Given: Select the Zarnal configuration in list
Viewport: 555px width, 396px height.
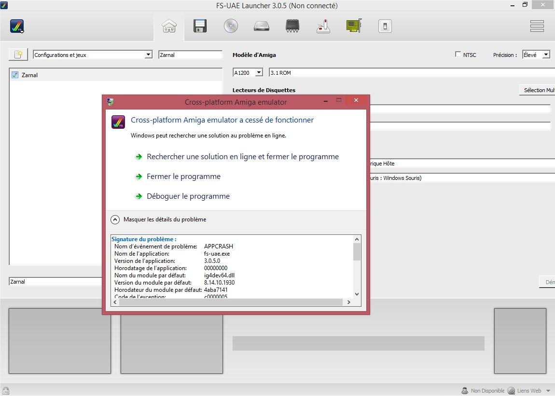Looking at the screenshot, I should (x=115, y=75).
